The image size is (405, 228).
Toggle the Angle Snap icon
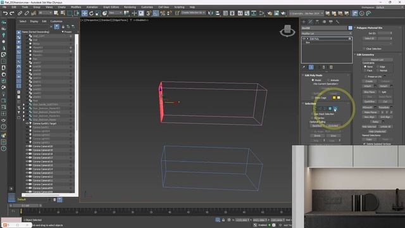click(x=156, y=13)
